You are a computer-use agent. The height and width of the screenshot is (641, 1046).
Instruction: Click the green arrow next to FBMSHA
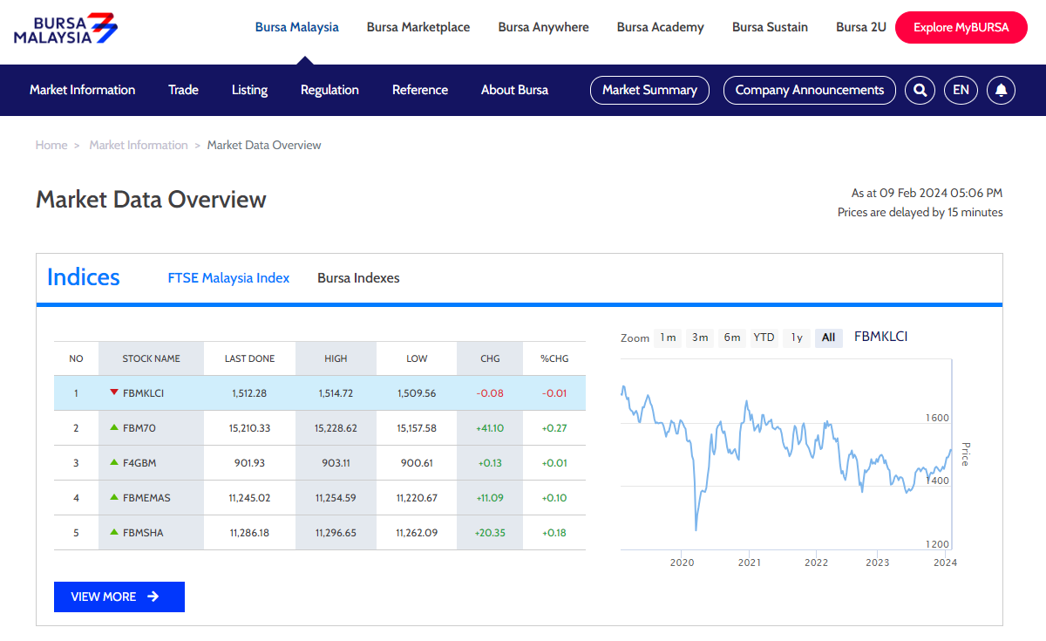click(113, 532)
